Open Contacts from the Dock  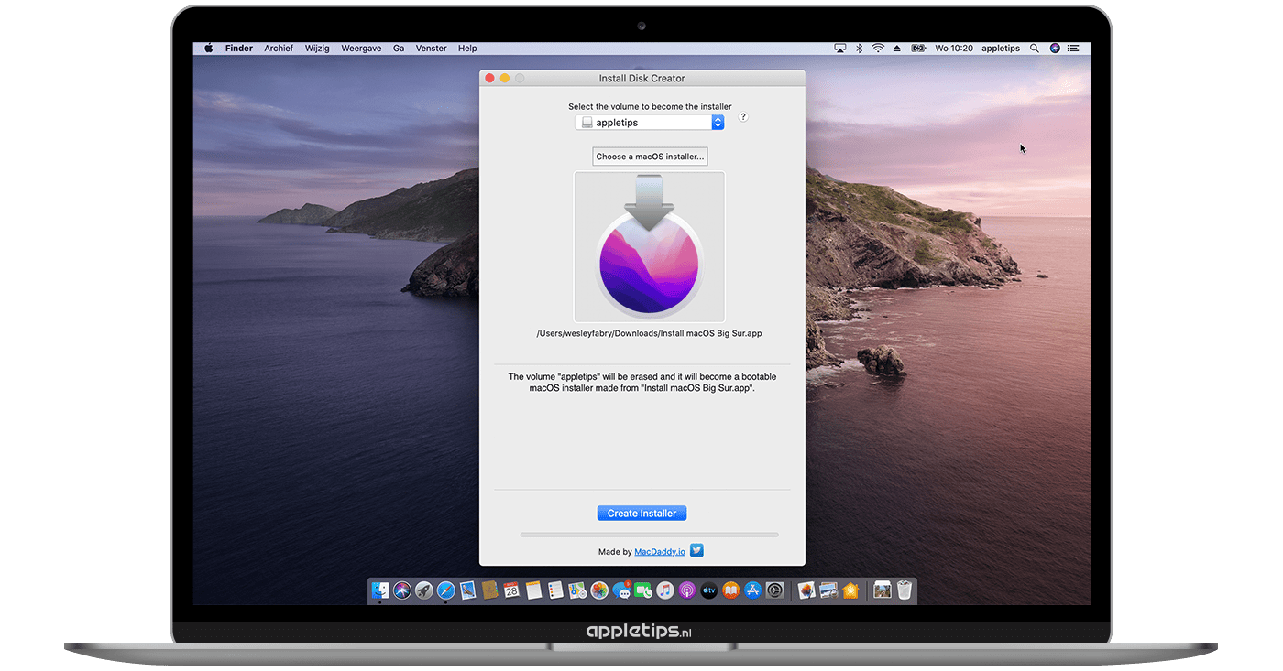click(x=489, y=590)
